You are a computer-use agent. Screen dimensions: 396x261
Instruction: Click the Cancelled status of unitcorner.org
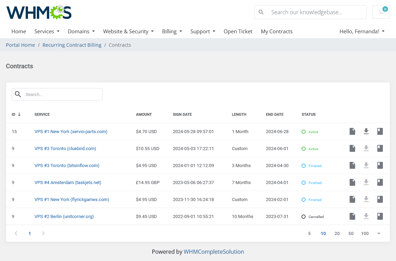pyautogui.click(x=313, y=217)
